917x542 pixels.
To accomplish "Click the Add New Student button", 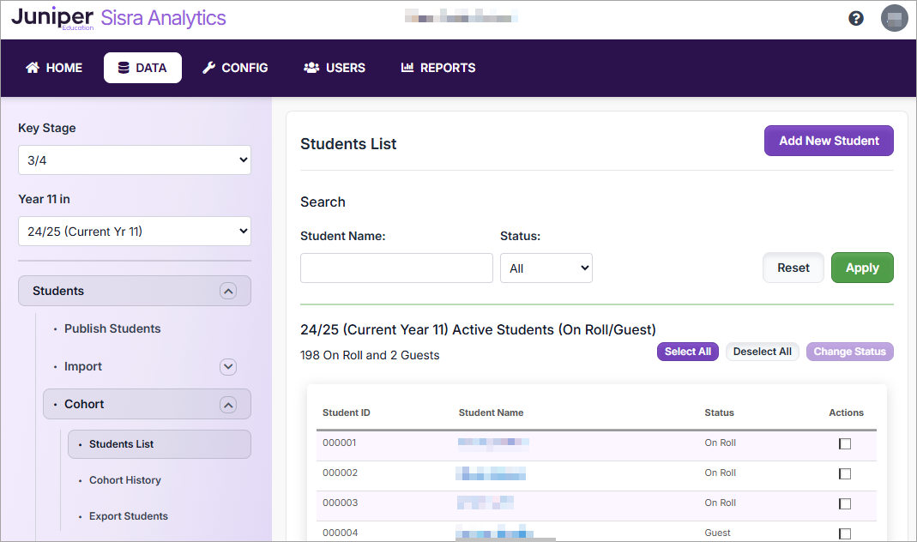I will pos(829,142).
